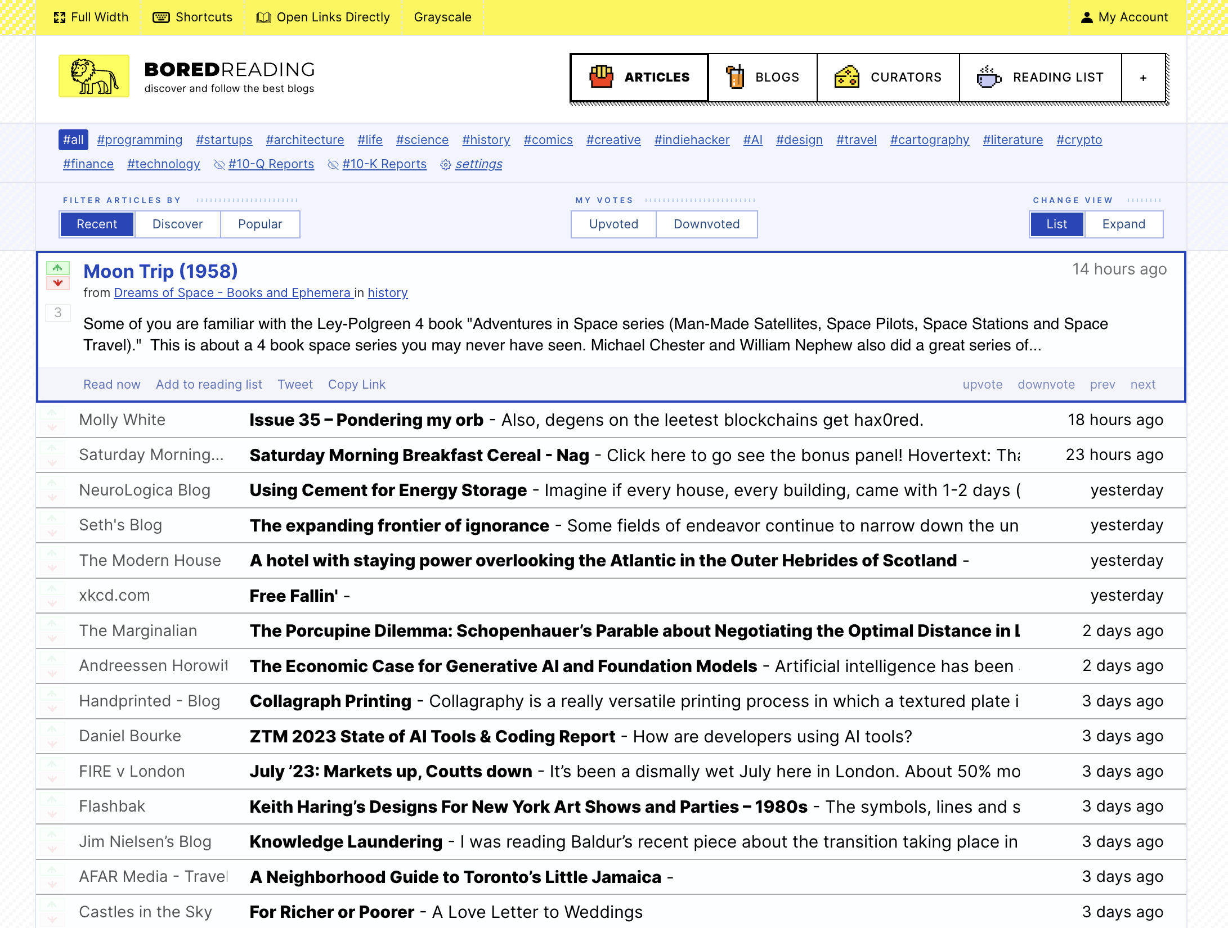Screen dimensions: 1228x928
Task: Click upvote arrow on Flashbak row
Action: tap(52, 799)
